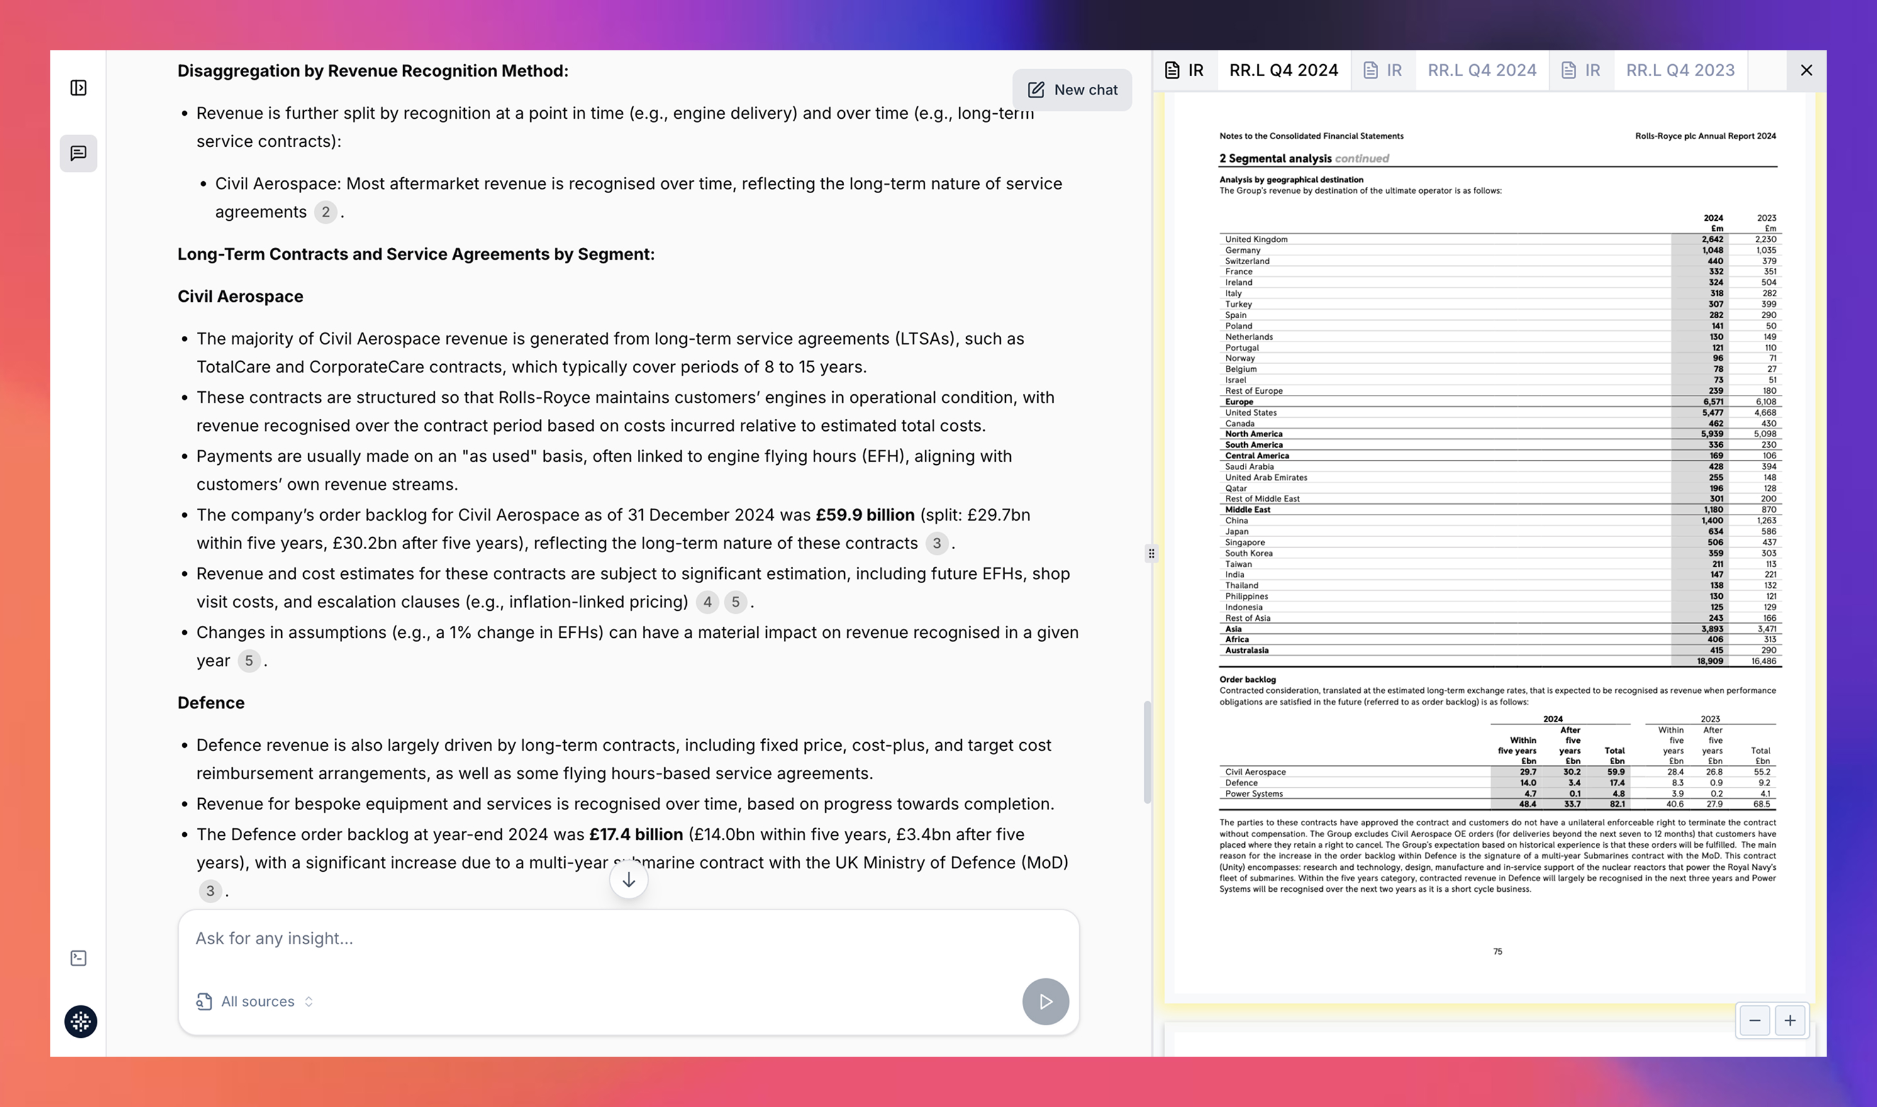Screen dimensions: 1877x1107
Task: Click page number 75 in the document
Action: pyautogui.click(x=1497, y=951)
